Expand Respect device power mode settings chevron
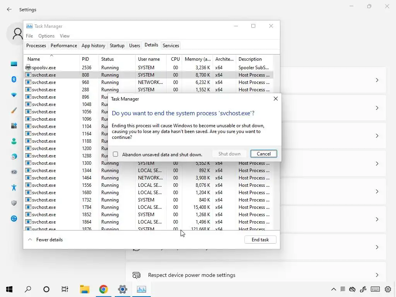 coord(377,275)
